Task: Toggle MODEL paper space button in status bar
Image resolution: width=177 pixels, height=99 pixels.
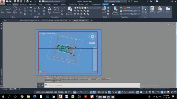Action: tap(61, 92)
